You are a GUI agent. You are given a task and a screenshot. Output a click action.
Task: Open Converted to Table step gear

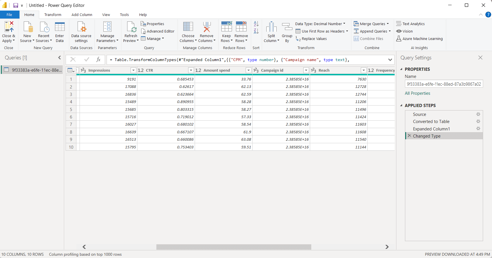click(478, 121)
